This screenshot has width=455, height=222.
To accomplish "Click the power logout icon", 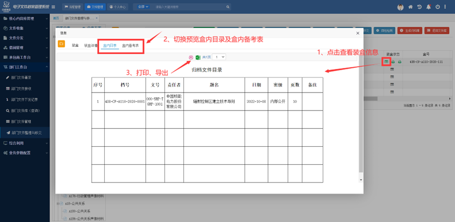I will (438, 7).
